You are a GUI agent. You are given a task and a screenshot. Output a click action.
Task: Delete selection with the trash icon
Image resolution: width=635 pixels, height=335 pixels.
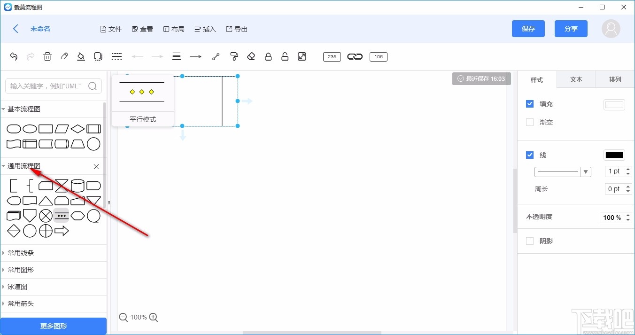[x=47, y=56]
